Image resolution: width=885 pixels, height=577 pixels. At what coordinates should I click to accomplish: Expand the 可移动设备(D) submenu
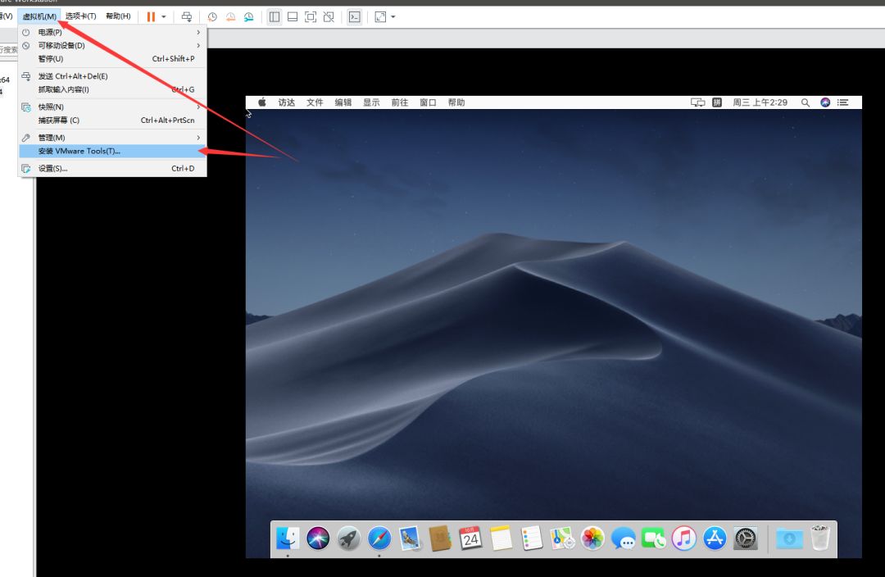pyautogui.click(x=113, y=45)
